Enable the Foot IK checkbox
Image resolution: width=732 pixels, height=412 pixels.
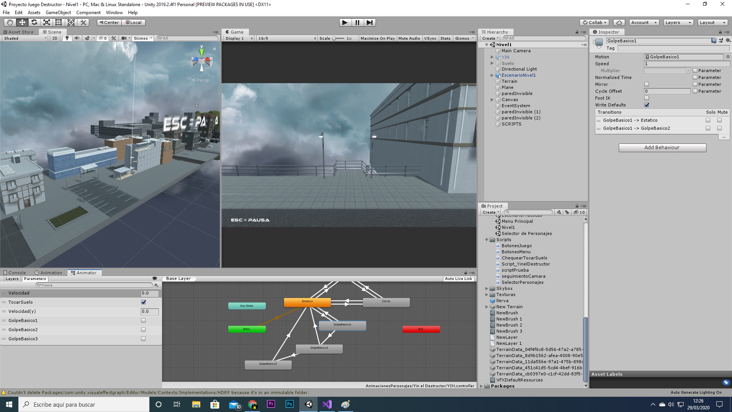coord(647,98)
